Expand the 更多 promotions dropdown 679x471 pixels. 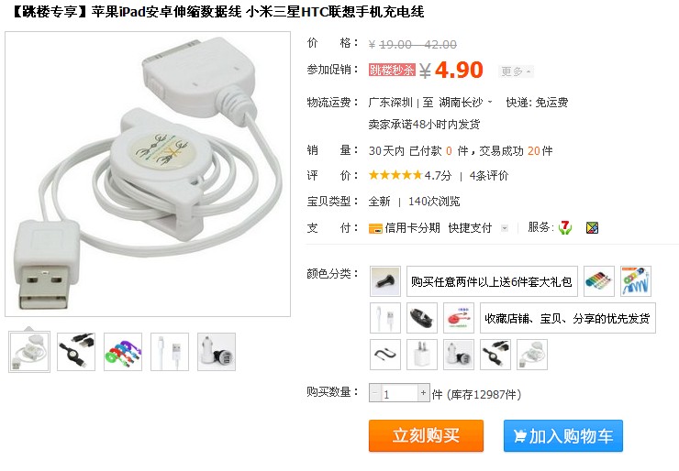point(516,71)
